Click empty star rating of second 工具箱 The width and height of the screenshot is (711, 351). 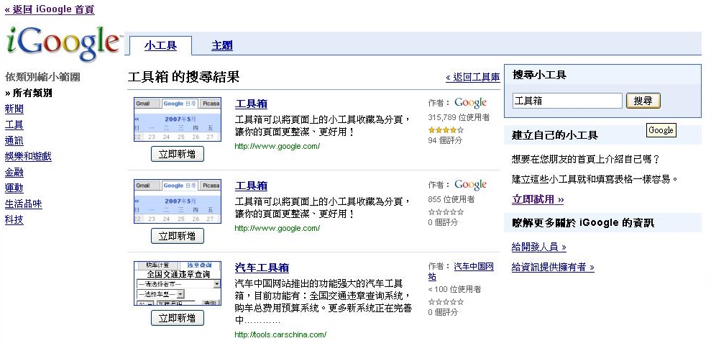[x=446, y=211]
